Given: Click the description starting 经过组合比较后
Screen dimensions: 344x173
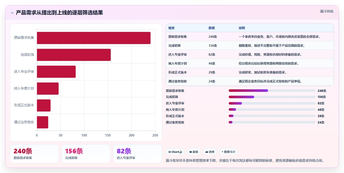Looking at the screenshot, I should [x=269, y=64].
